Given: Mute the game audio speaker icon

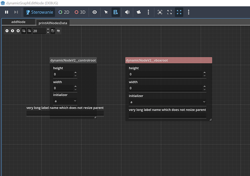Looking at the screenshot, I should (127, 12).
